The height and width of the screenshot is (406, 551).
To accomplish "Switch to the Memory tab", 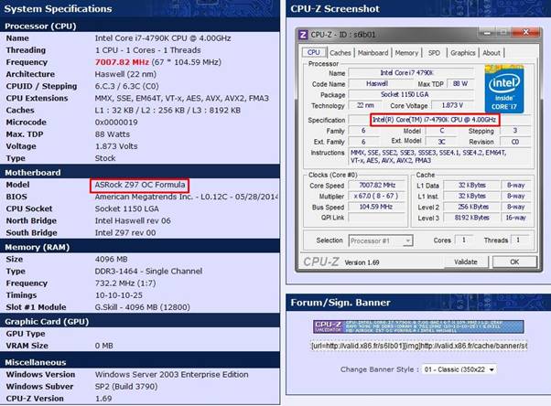I will pyautogui.click(x=406, y=53).
